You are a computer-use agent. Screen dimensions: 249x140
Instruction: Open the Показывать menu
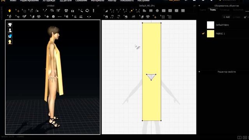click(x=127, y=1)
